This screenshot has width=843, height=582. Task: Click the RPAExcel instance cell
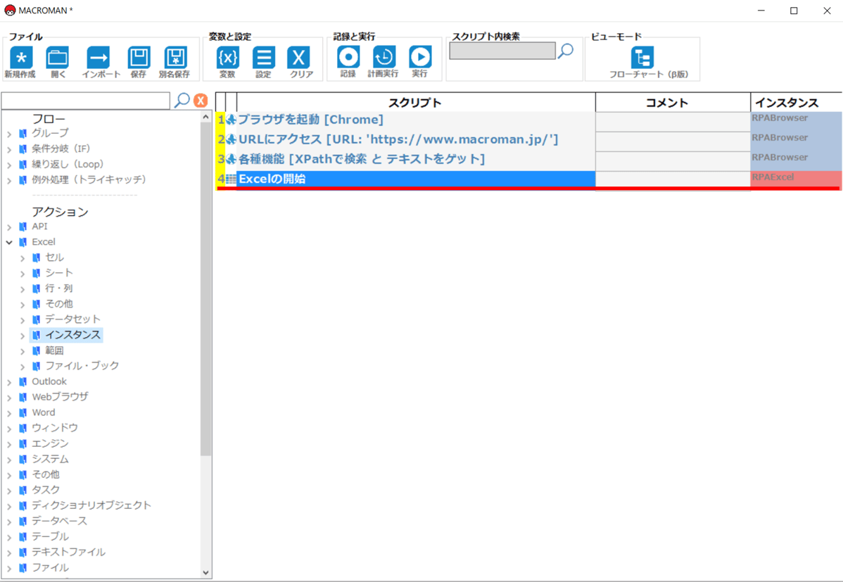(797, 179)
